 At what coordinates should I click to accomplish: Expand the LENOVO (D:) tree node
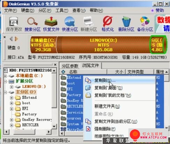12,87
